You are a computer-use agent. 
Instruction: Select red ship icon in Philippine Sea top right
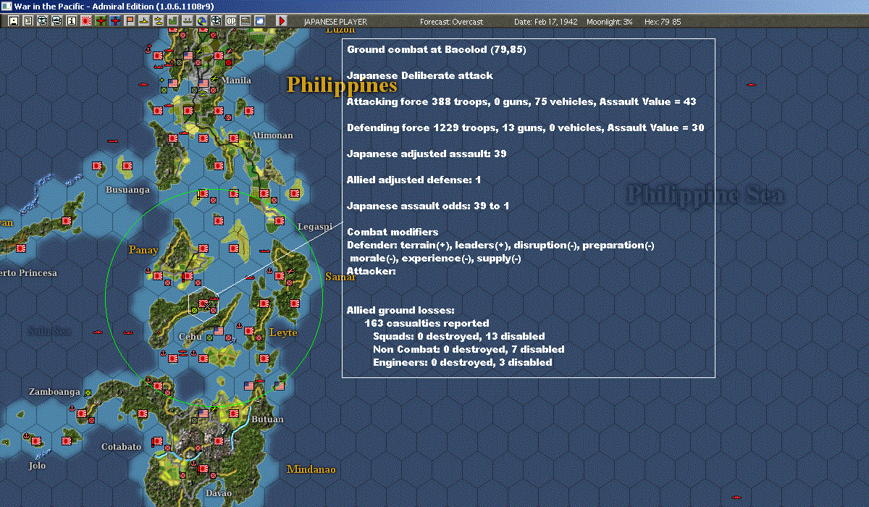click(750, 85)
